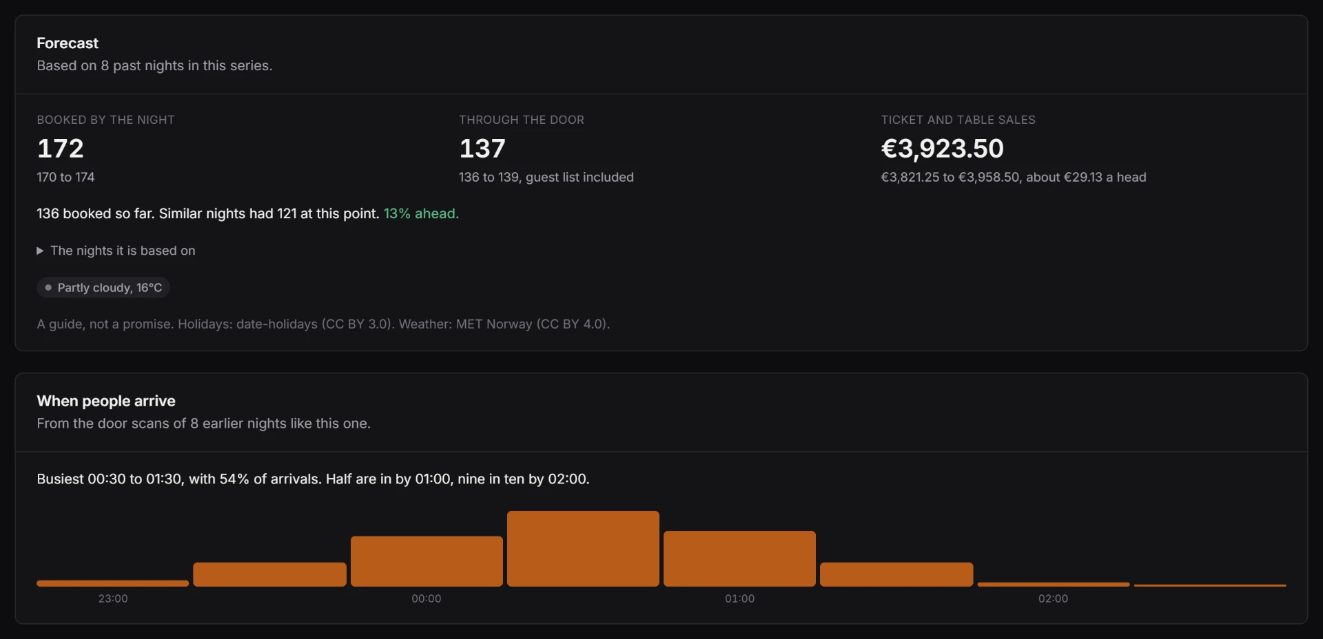
Task: Click the 'THROUGH THE DOOR' label
Action: point(522,120)
